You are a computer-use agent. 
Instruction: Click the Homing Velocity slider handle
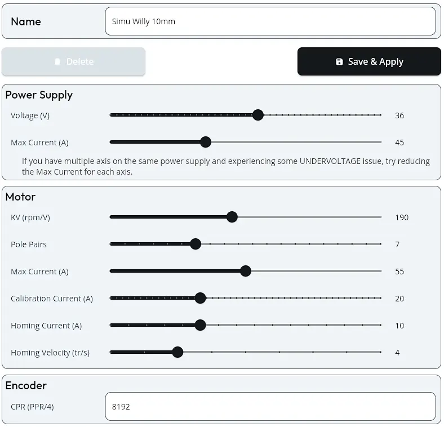click(177, 352)
